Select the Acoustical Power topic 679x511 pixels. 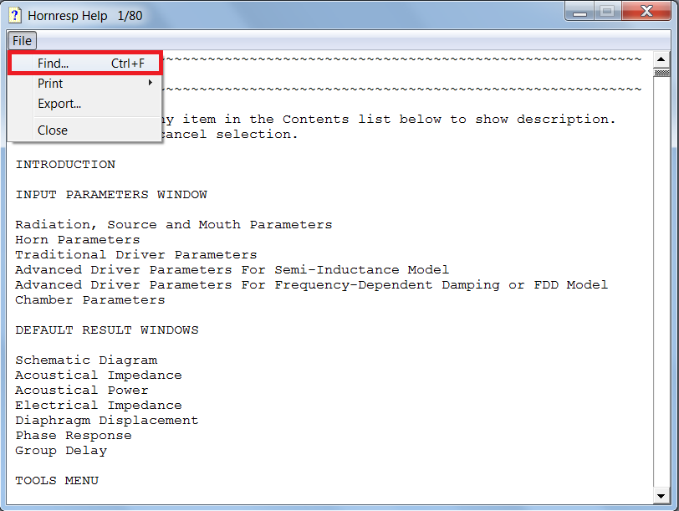point(82,391)
